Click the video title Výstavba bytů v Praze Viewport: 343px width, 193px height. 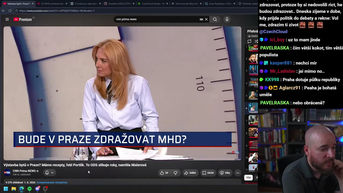pyautogui.click(x=75, y=165)
